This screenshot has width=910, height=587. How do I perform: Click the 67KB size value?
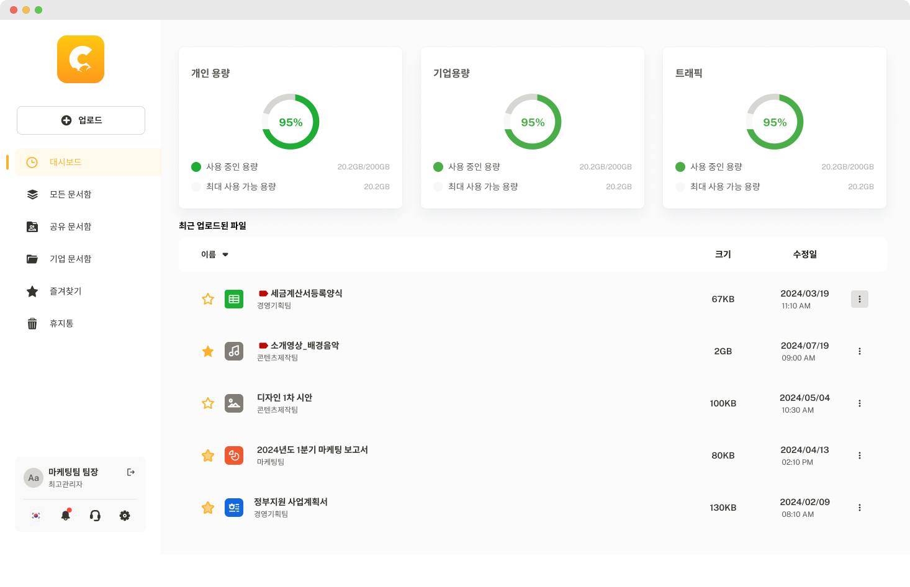pos(723,299)
